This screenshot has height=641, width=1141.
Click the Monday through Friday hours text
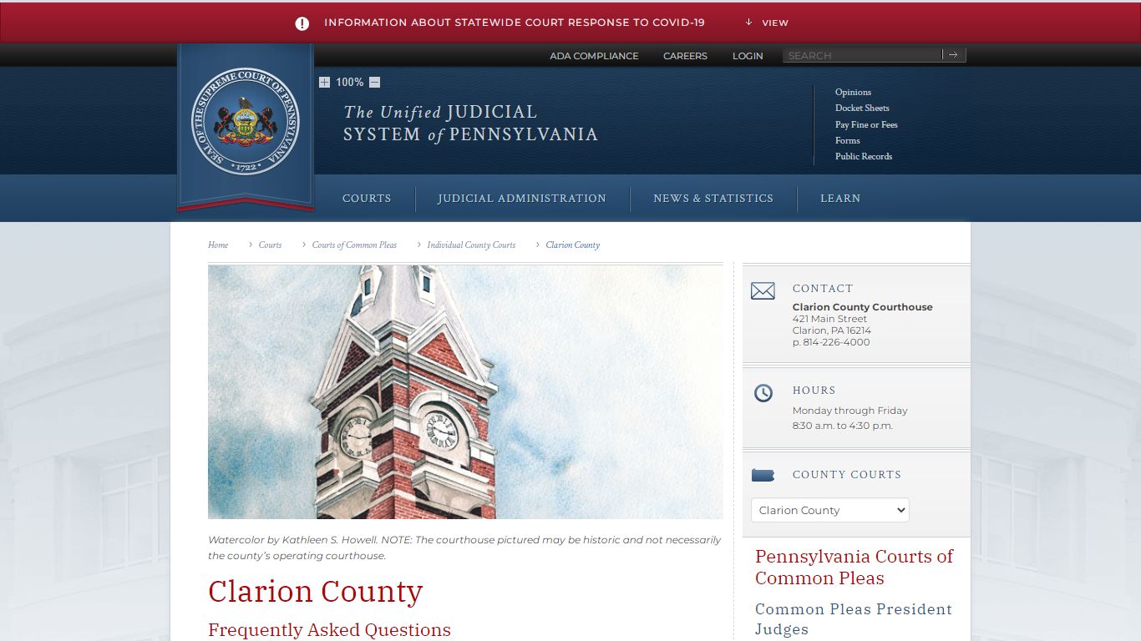(849, 411)
